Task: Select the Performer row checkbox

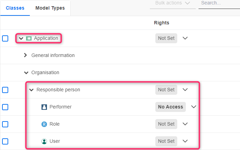Action: 5,107
